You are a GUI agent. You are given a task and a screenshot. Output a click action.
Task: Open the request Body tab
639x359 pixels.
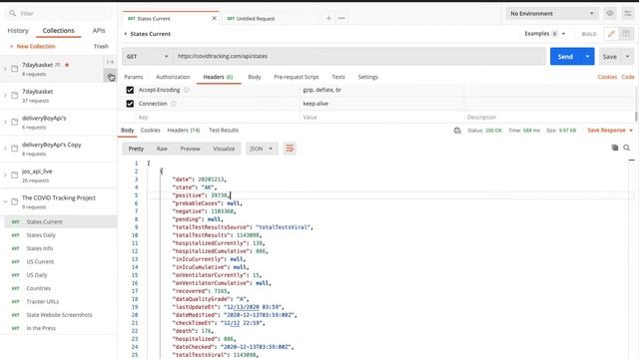(255, 77)
